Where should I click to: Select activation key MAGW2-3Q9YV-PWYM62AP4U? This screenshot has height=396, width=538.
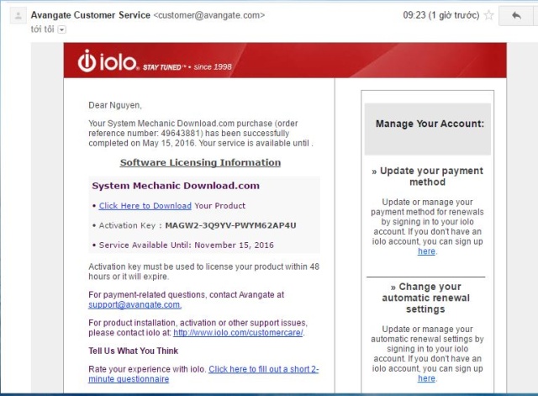click(x=230, y=225)
